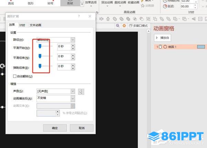This screenshot has height=148, width=207.
Task: Click the ungroup objects icon
Action: (x=155, y=19)
